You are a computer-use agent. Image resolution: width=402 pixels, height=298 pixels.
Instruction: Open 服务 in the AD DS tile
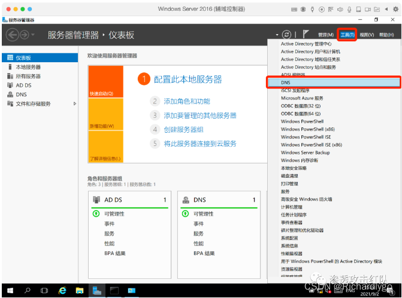point(110,233)
